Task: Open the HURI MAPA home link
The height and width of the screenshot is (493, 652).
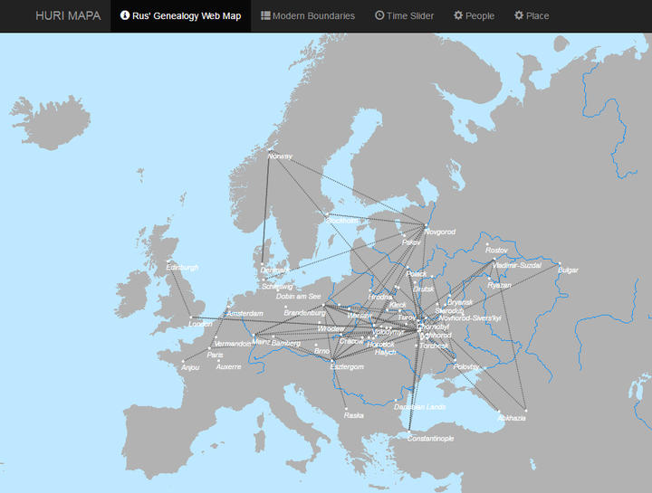Action: click(68, 15)
